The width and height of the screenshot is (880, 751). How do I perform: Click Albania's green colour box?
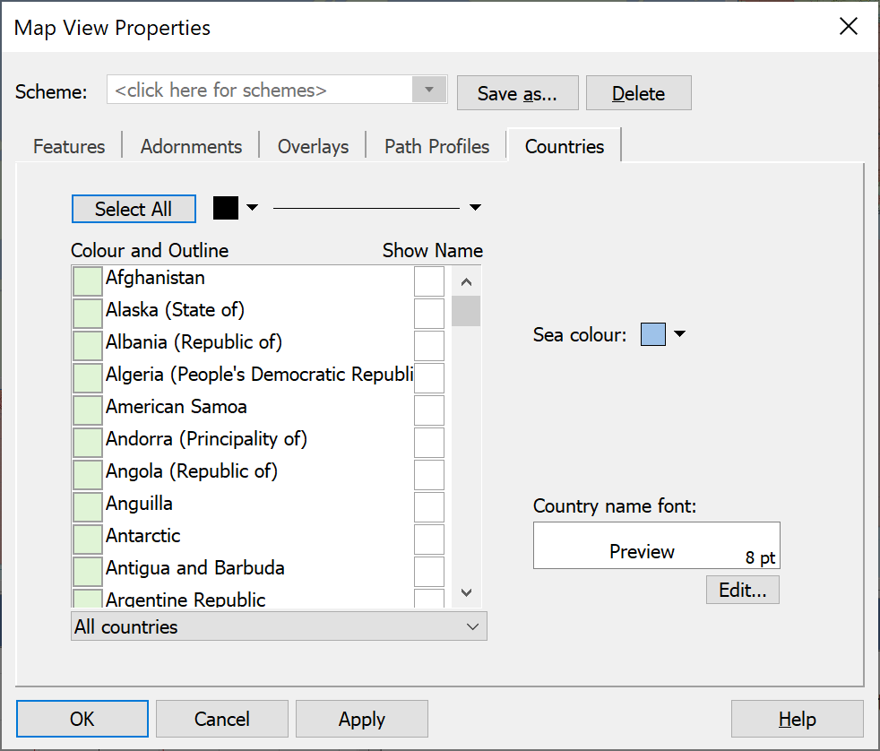(x=88, y=346)
